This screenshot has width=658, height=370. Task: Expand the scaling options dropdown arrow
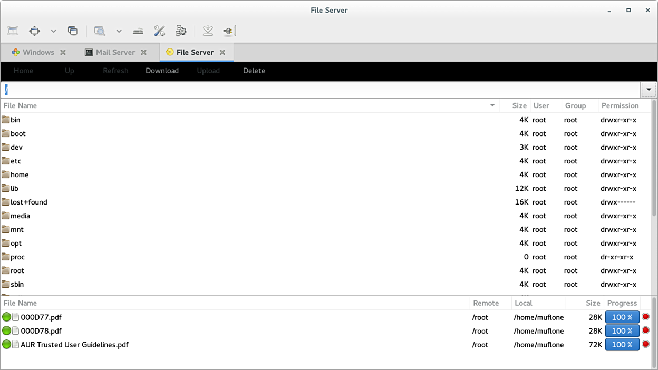pos(119,31)
